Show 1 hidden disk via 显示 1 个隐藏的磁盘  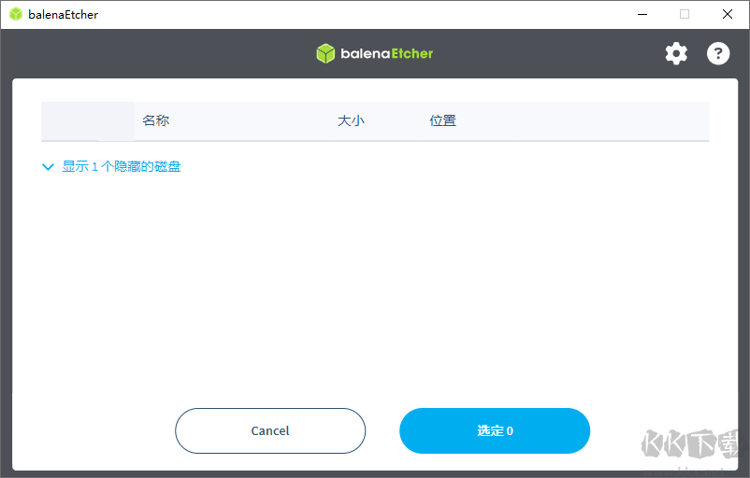[122, 166]
